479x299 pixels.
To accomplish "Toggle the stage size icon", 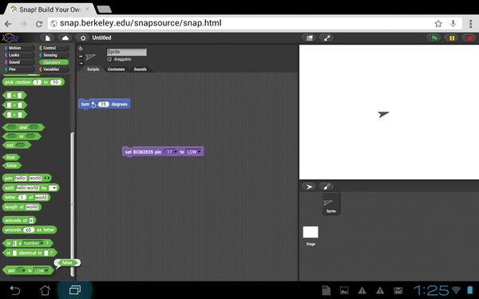I will [x=310, y=37].
